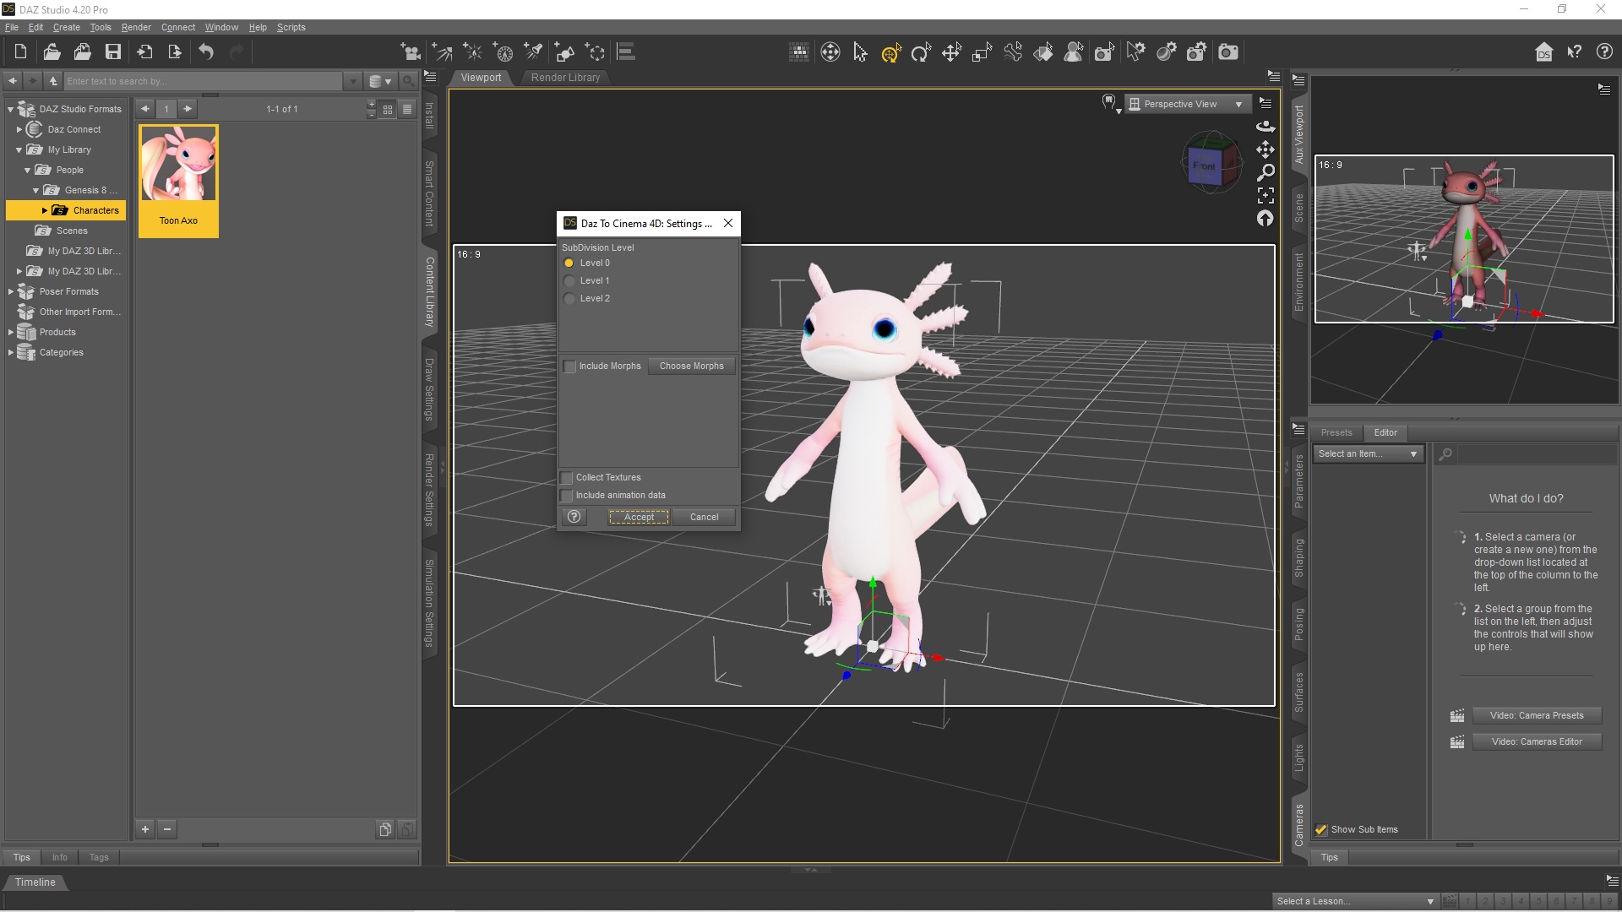1622x912 pixels.
Task: Undo the last action
Action: pyautogui.click(x=206, y=52)
